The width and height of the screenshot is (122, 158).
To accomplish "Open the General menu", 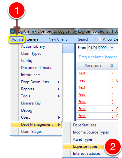I will click(33, 39).
